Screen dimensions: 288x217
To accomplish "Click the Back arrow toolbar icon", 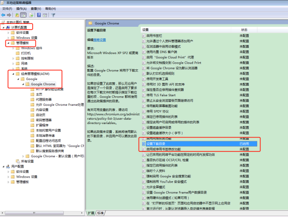I will [4, 15].
